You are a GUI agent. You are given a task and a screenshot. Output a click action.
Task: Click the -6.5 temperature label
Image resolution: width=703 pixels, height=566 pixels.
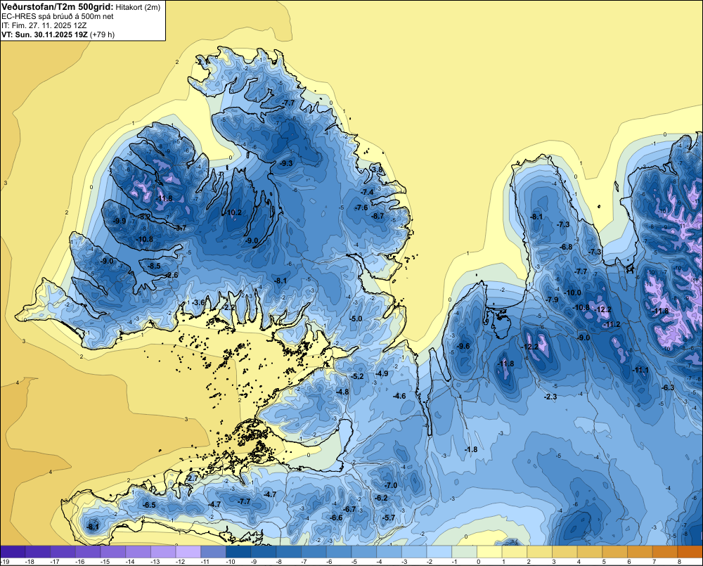pos(149,505)
